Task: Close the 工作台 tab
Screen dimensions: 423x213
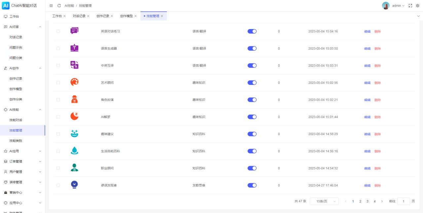Action: pos(64,16)
